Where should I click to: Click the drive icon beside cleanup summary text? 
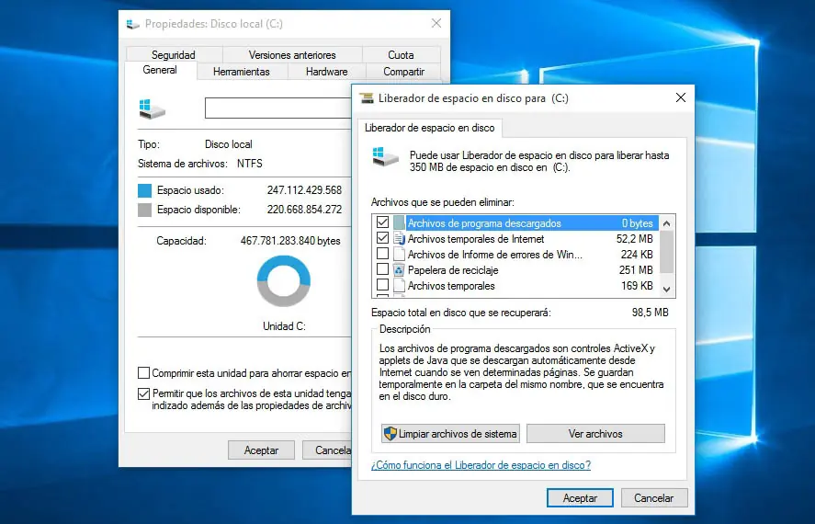pos(385,156)
